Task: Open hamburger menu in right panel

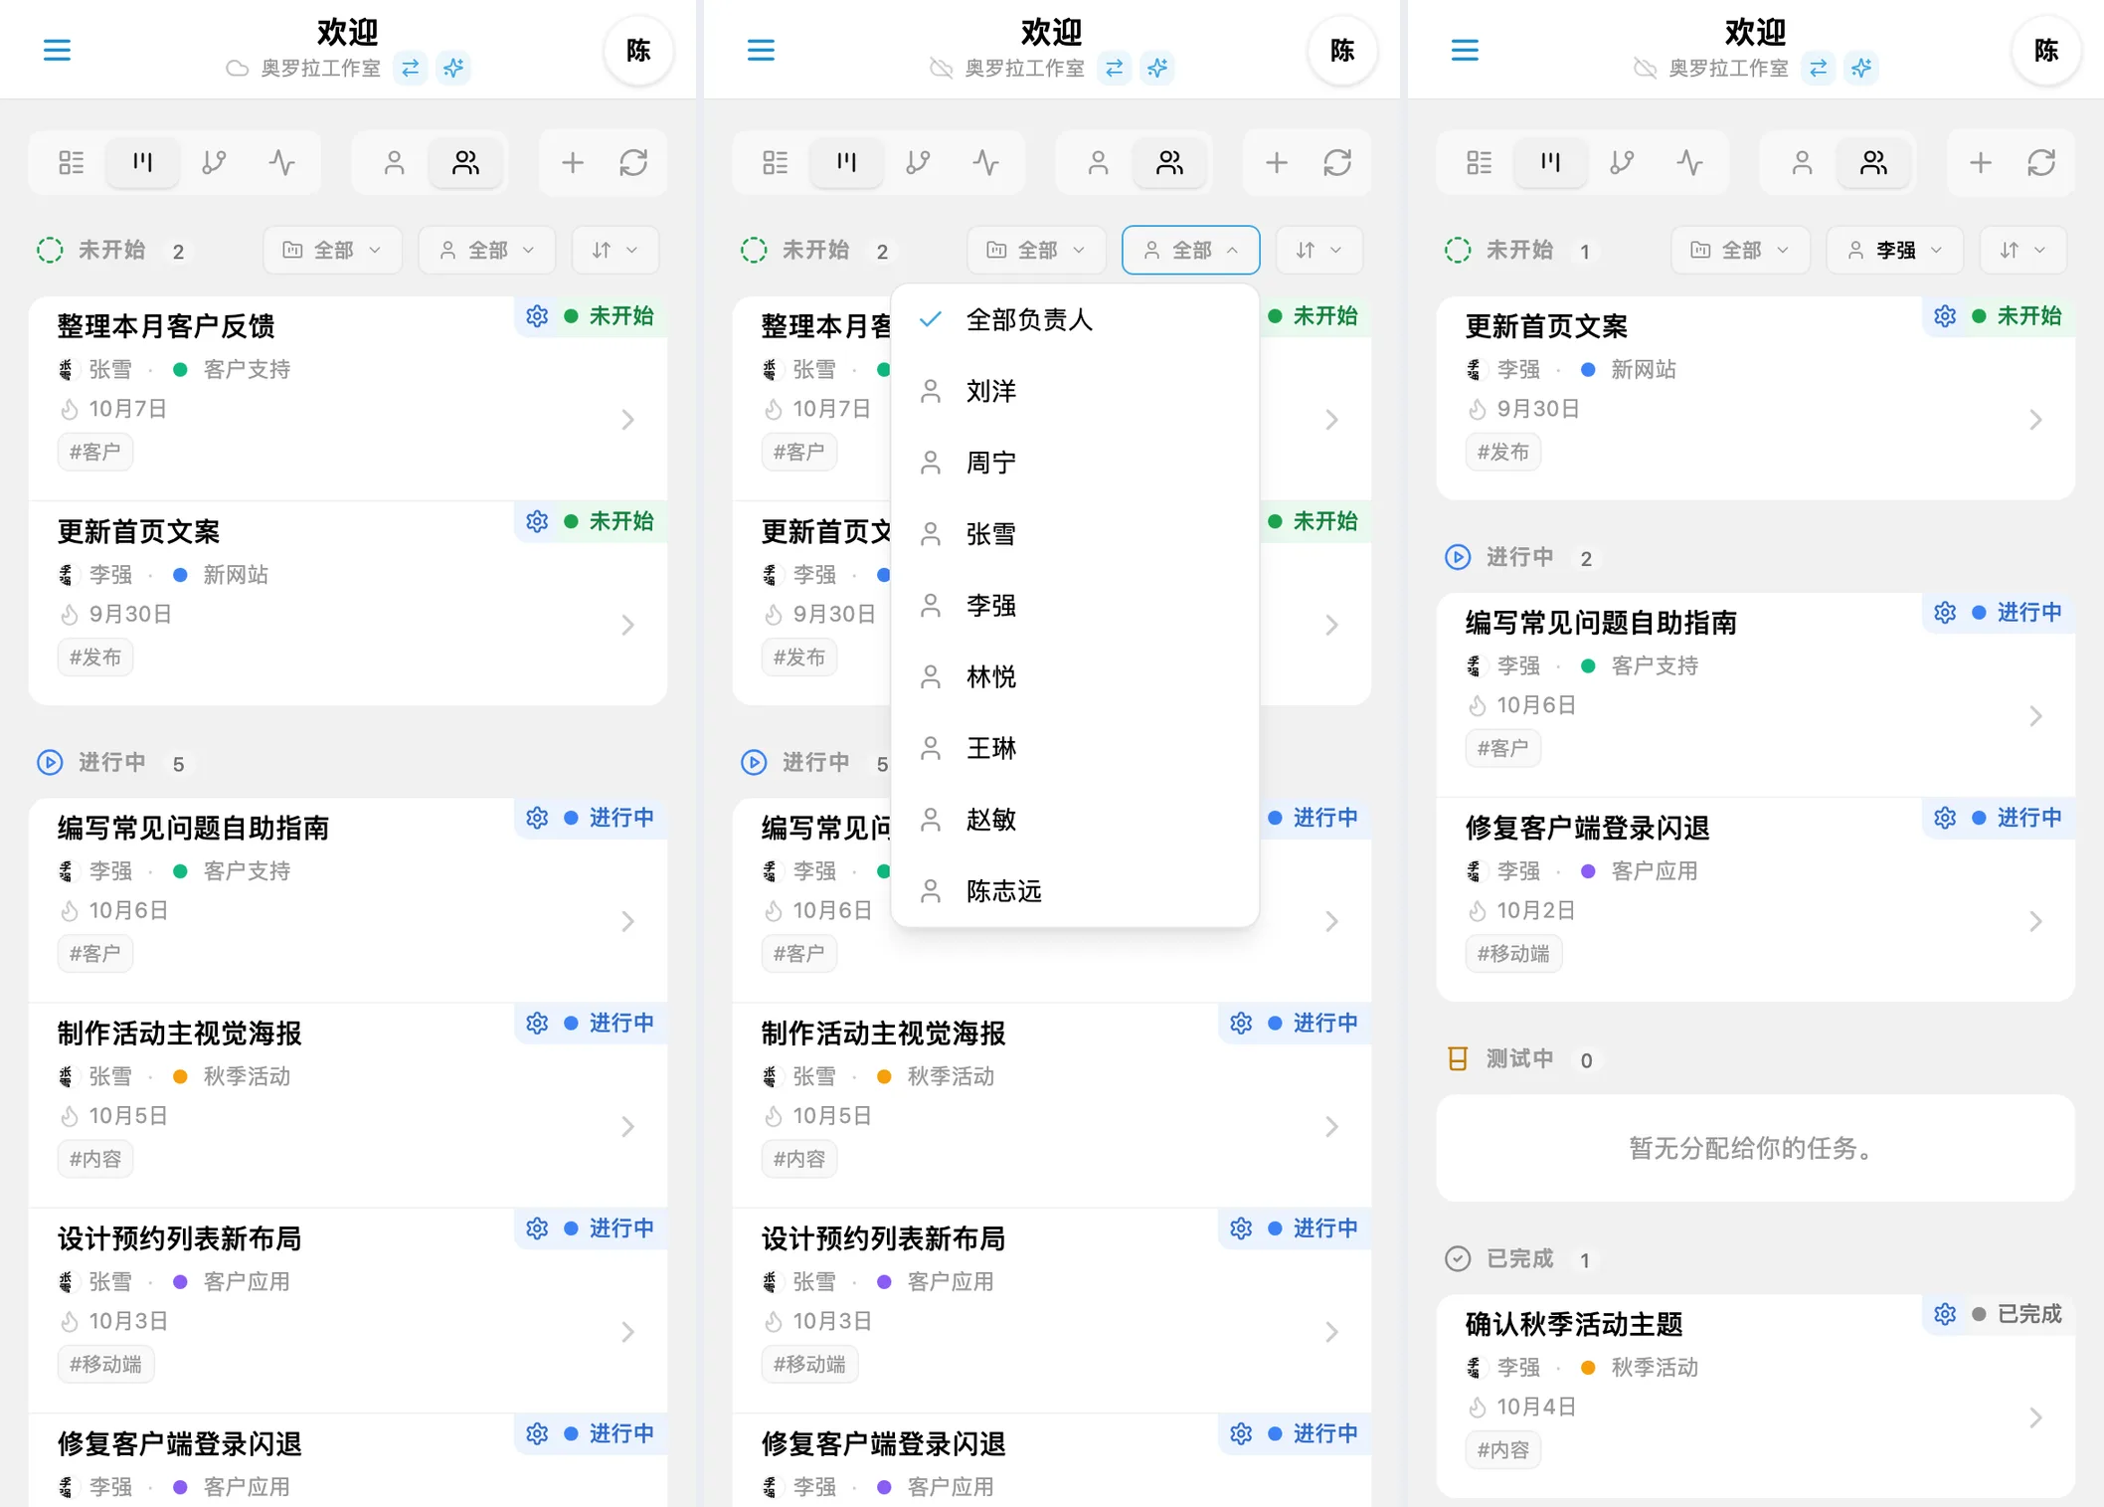Action: click(x=1465, y=50)
